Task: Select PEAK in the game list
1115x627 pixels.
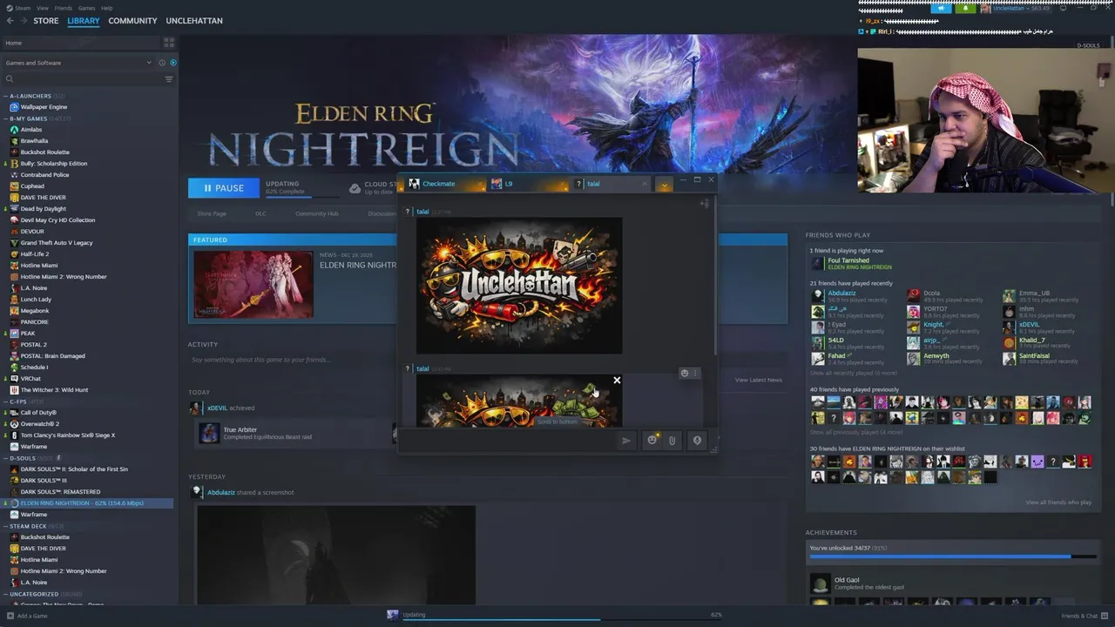Action: tap(28, 334)
